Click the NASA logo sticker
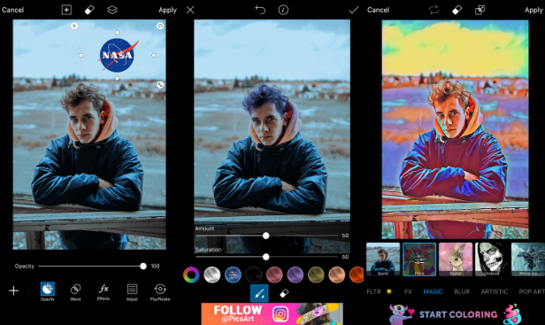This screenshot has height=325, width=545. tap(118, 55)
